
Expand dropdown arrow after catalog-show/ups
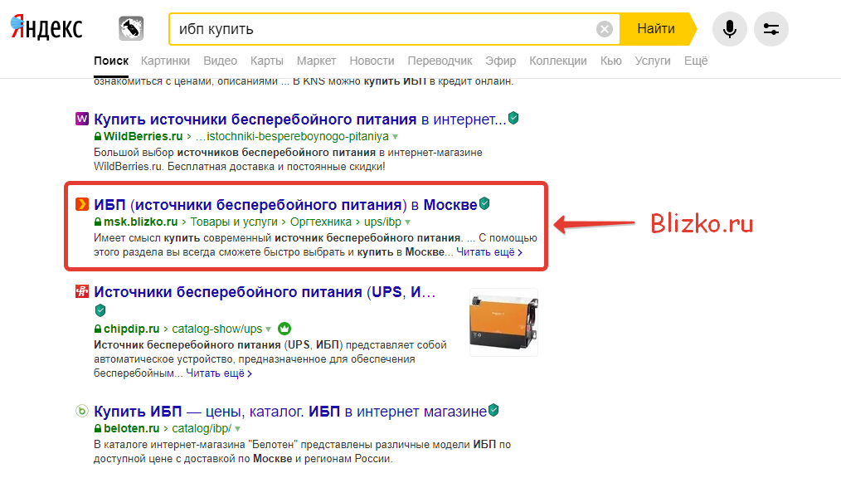pos(269,329)
